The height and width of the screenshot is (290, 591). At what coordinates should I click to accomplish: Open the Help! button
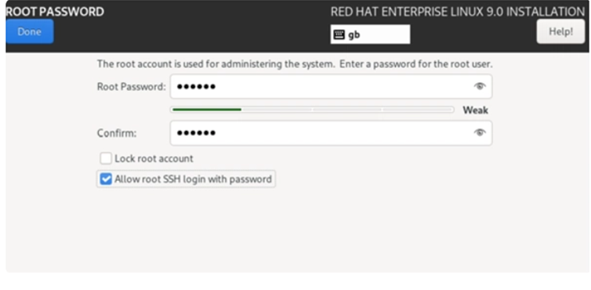(560, 31)
